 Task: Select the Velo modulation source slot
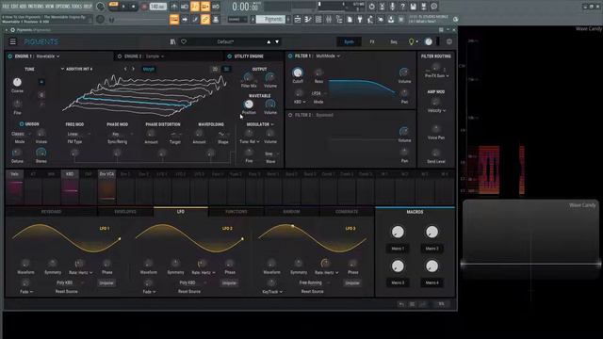click(x=15, y=186)
